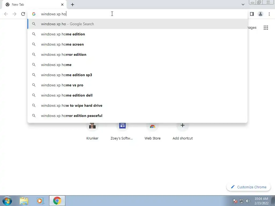Select the New Tab tab

coord(34,5)
